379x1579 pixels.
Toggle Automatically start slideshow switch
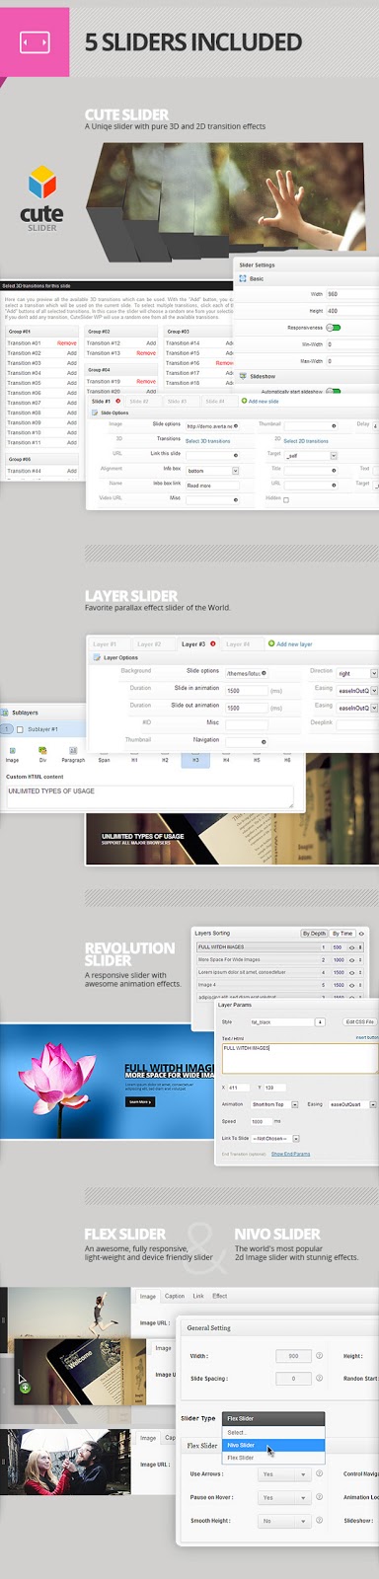(x=334, y=391)
